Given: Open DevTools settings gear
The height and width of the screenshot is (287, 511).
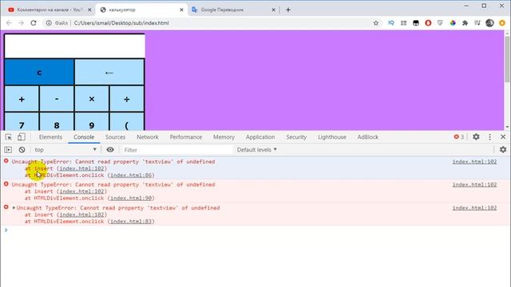Looking at the screenshot, I should pyautogui.click(x=476, y=137).
